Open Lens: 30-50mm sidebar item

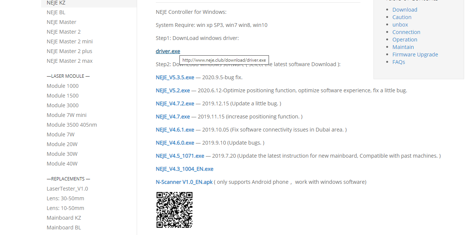pyautogui.click(x=65, y=198)
